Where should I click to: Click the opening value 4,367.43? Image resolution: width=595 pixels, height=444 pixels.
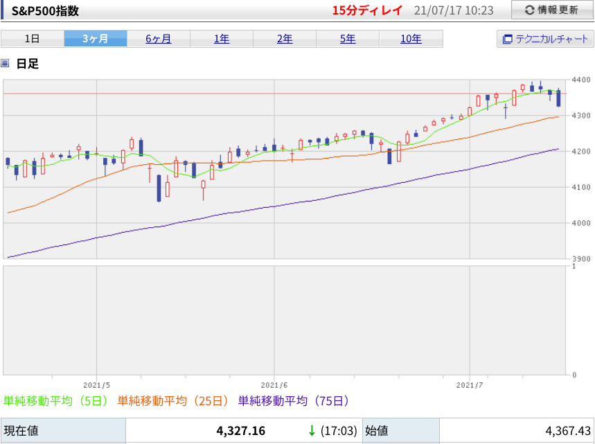[x=568, y=431]
